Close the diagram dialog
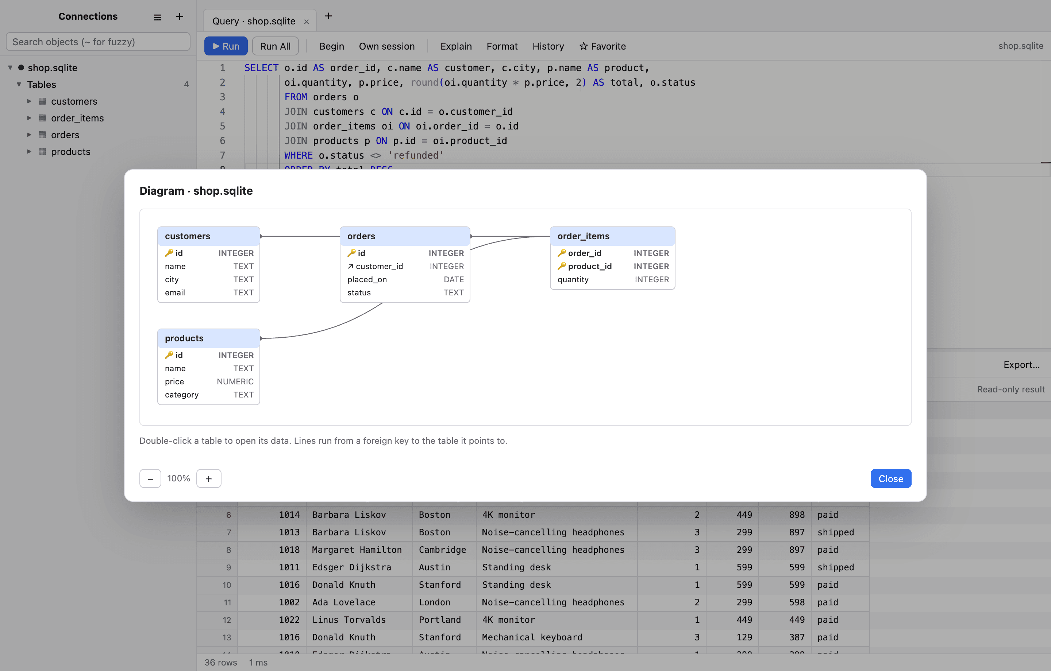The height and width of the screenshot is (671, 1051). point(891,478)
